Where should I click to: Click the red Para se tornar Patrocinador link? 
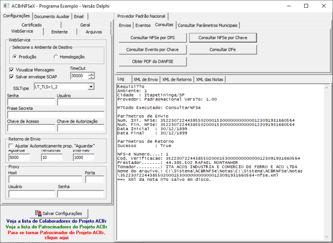pyautogui.click(x=56, y=235)
